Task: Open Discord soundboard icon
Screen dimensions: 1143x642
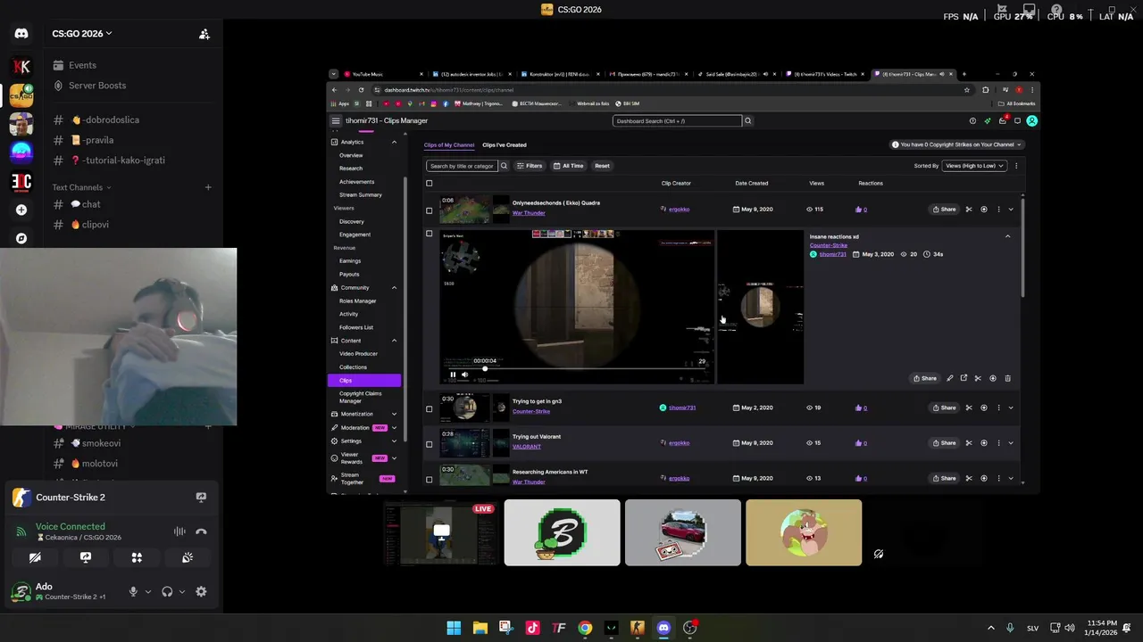Action: pos(188,557)
